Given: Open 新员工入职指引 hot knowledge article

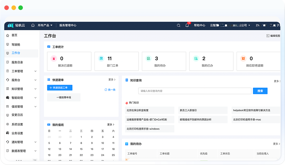Looking at the screenshot, I should click(202, 110).
